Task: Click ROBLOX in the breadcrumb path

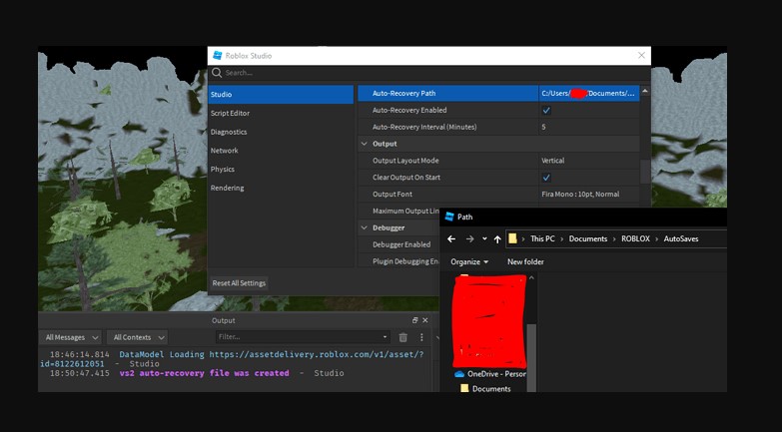Action: coord(635,238)
